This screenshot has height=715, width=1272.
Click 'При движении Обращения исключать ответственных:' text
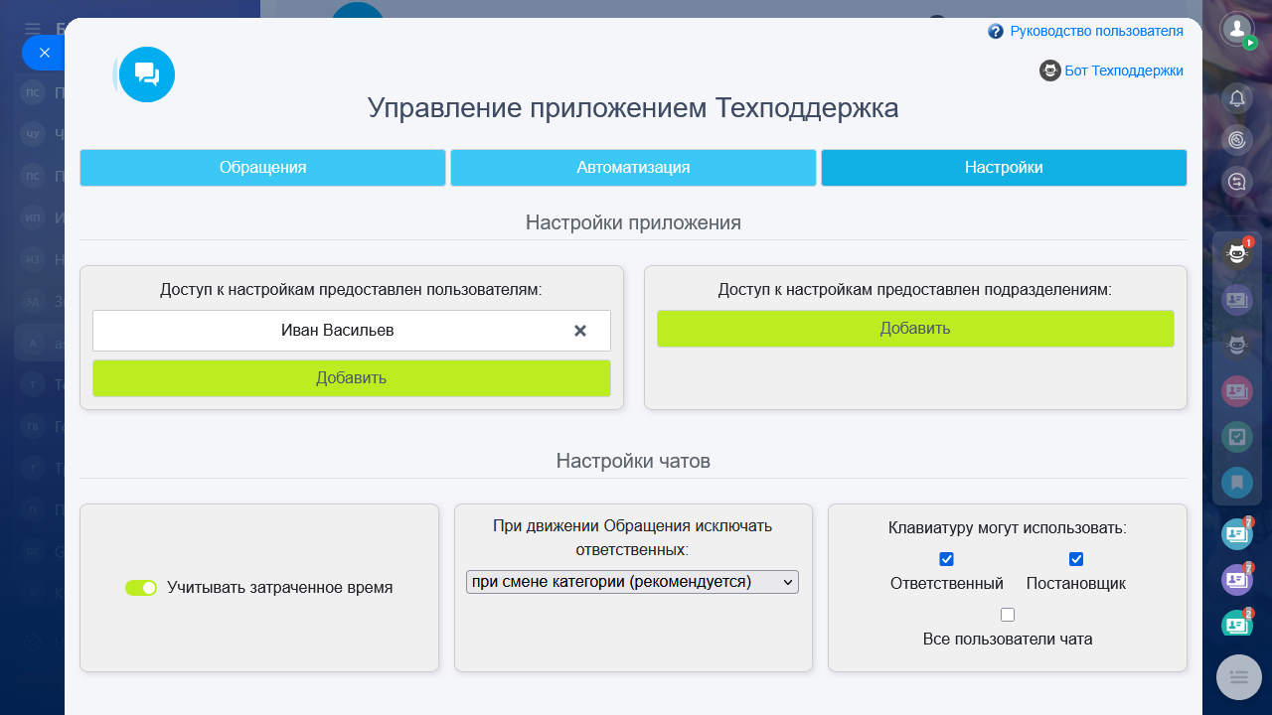point(632,537)
